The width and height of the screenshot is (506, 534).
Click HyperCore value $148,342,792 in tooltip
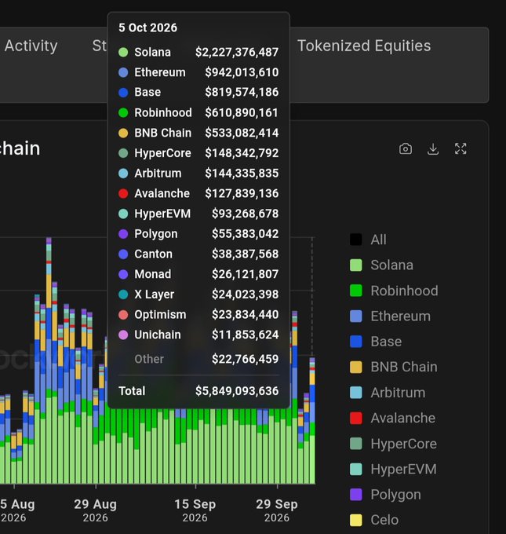[x=242, y=153]
